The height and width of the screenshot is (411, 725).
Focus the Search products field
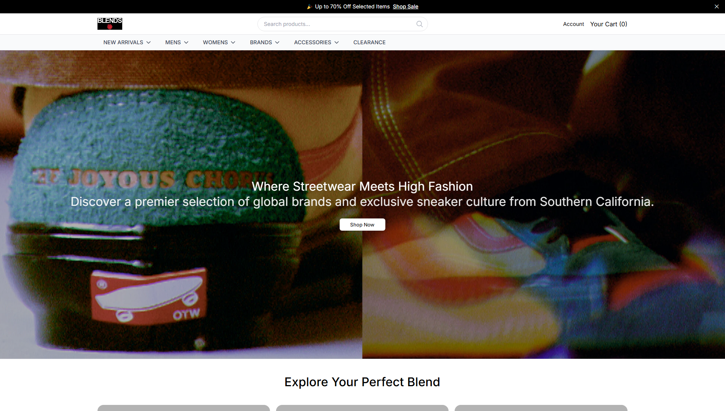point(342,24)
